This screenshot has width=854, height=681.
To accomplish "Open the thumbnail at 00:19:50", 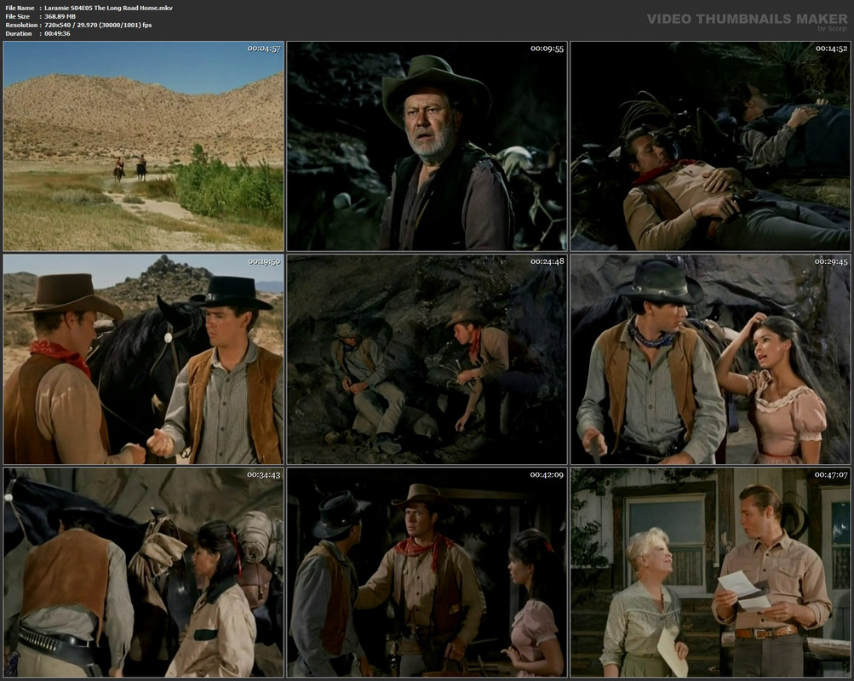I will (143, 359).
